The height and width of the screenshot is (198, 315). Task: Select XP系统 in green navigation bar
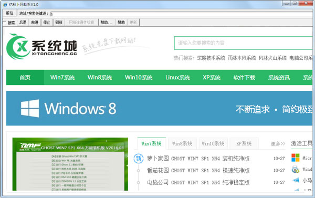point(212,77)
